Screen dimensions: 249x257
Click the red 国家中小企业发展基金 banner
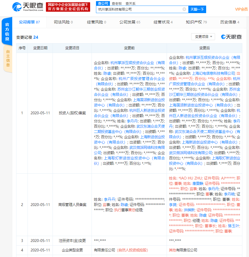coord(68,7)
